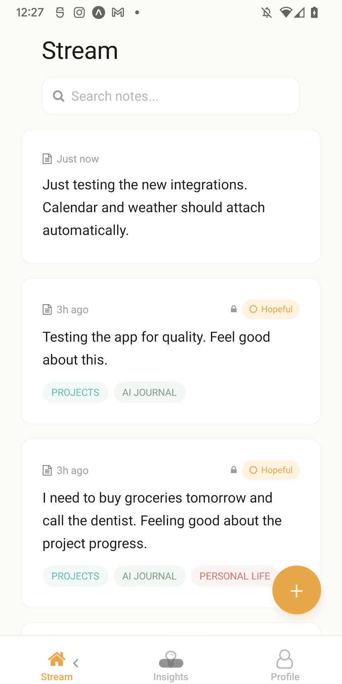
Task: Toggle the Hopeful mood chip on groceries note
Action: (271, 470)
